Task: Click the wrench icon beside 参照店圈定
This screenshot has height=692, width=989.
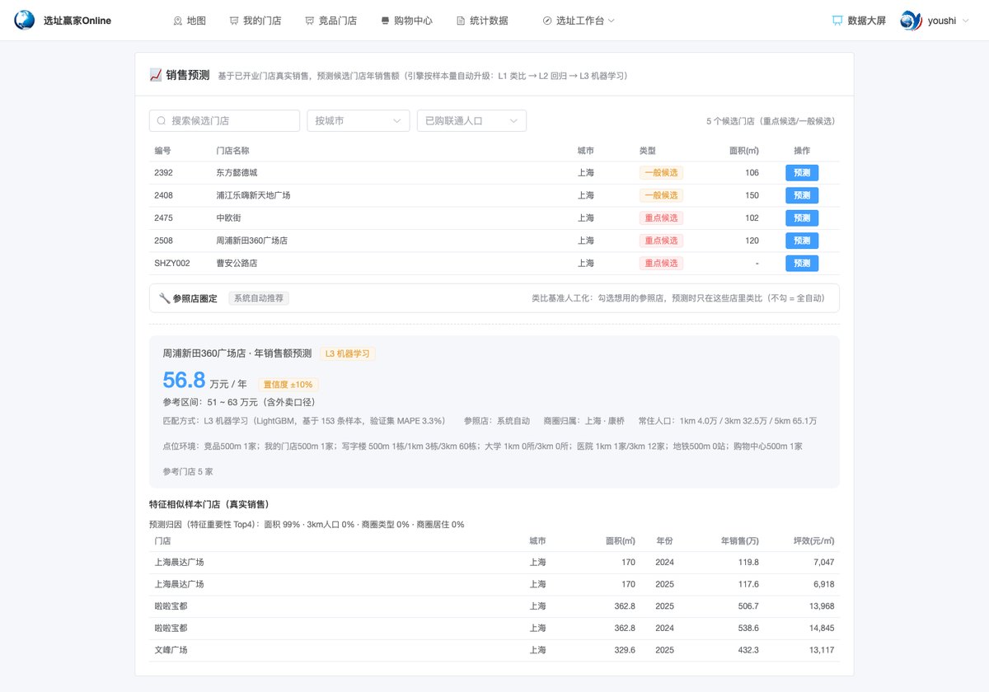Action: [x=164, y=298]
